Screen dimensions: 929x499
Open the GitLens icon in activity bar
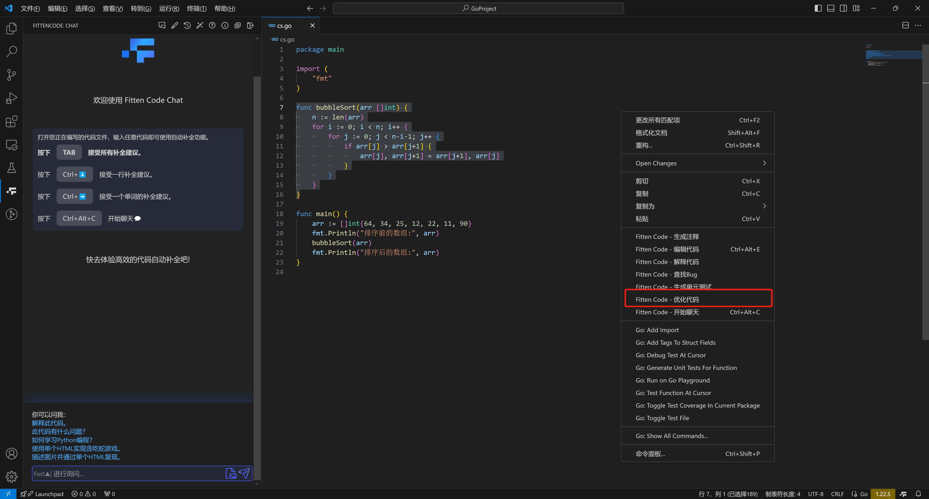[12, 214]
